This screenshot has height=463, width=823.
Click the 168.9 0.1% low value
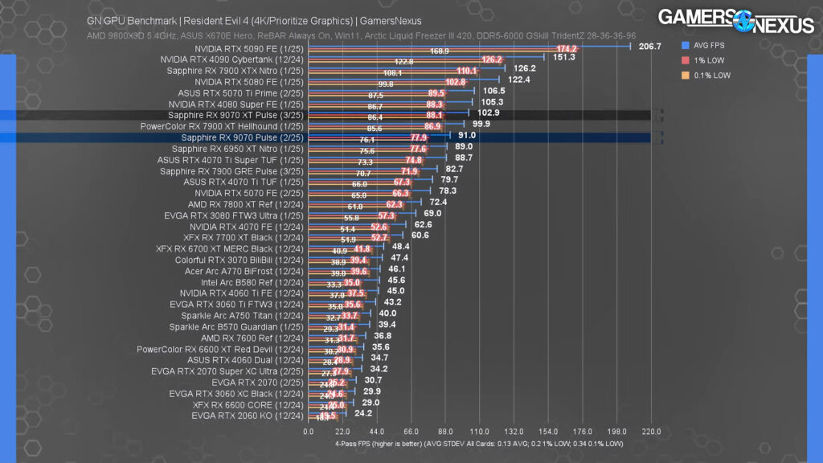(x=440, y=51)
